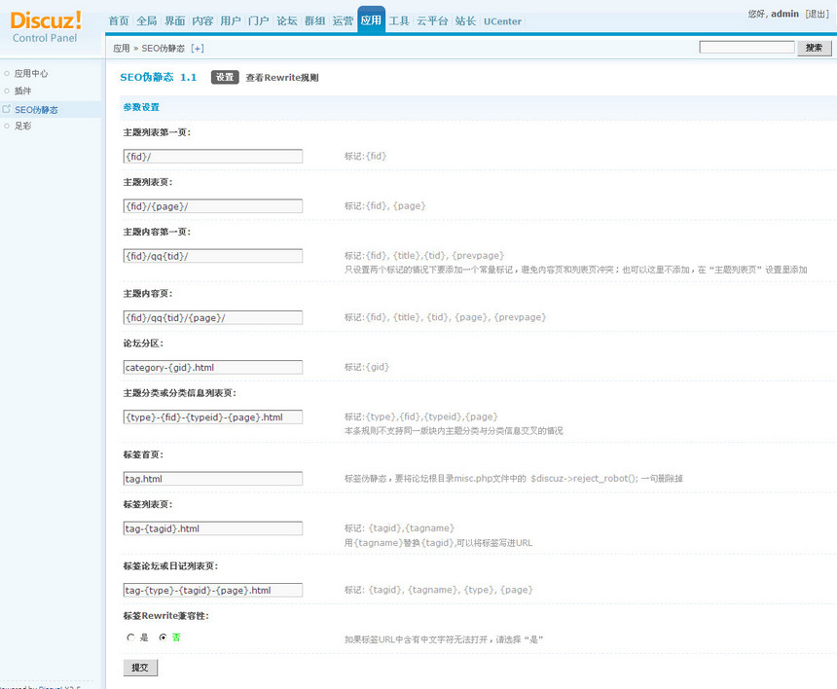The image size is (837, 689).
Task: Edit the 标签首页 field tag.html
Action: click(x=213, y=479)
